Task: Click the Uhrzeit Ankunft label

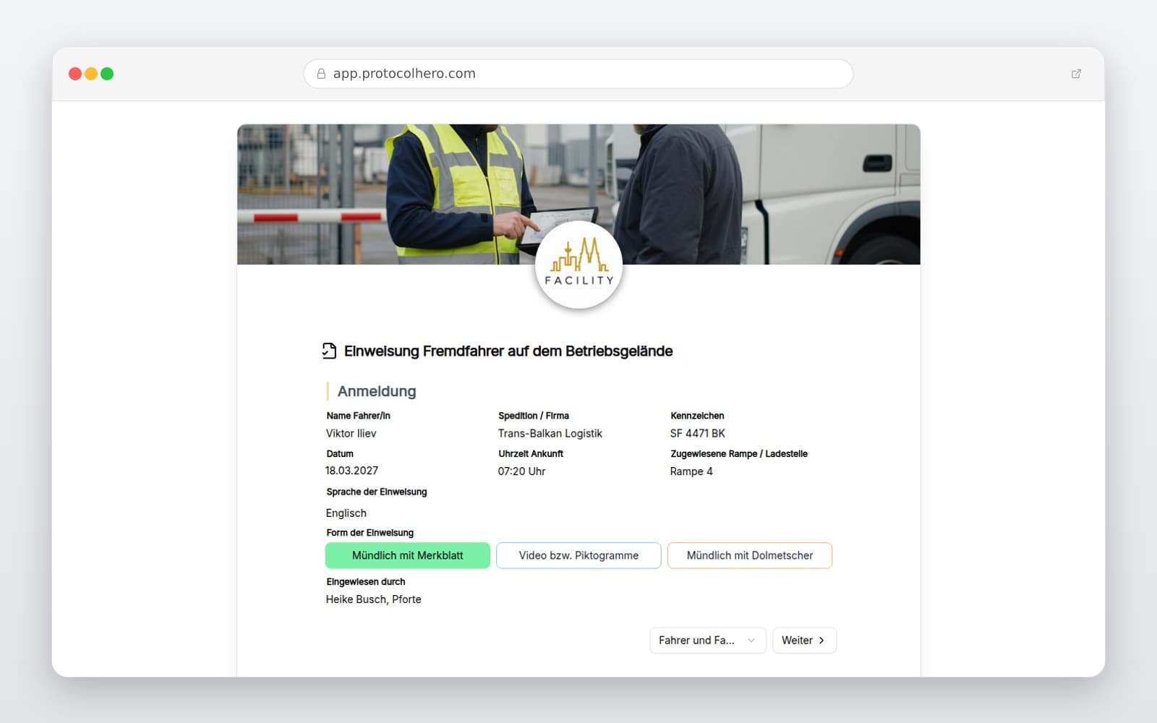Action: click(531, 454)
